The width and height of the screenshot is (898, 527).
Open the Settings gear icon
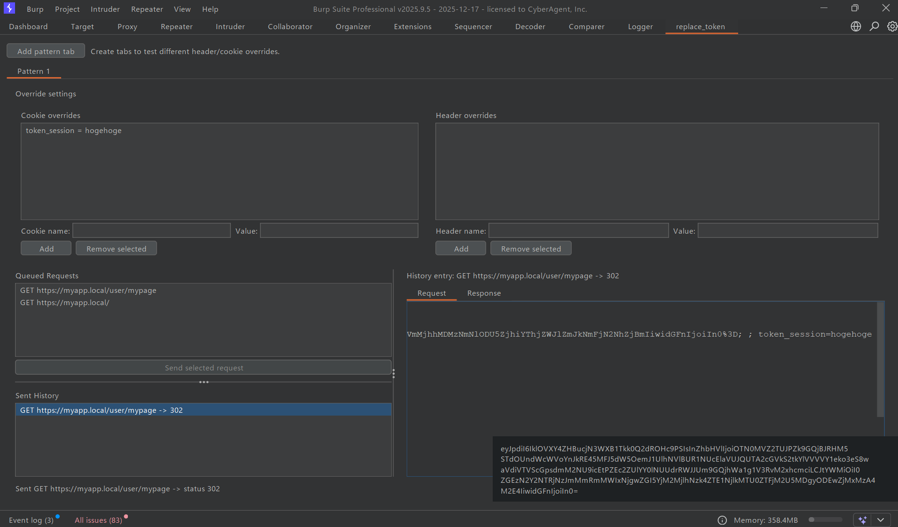tap(892, 26)
